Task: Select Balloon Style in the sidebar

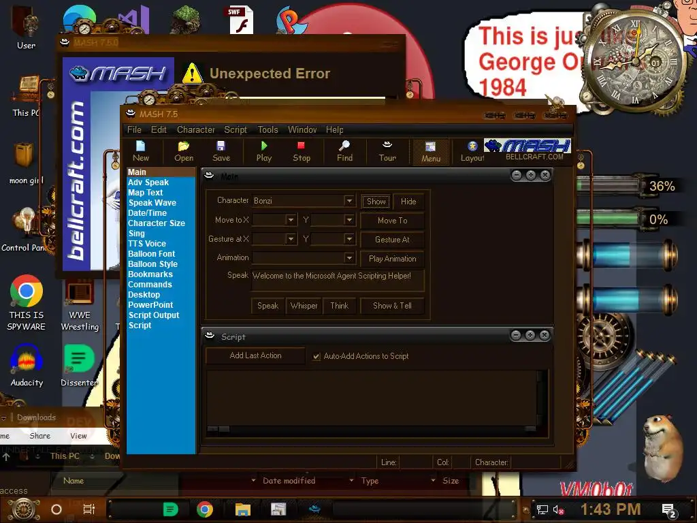Action: pyautogui.click(x=152, y=264)
